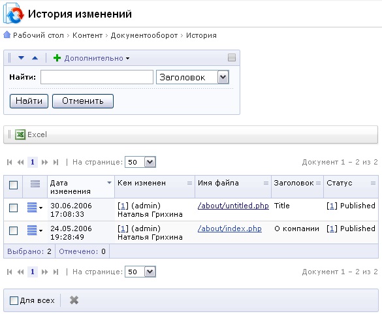Go to last page in top pager
The width and height of the screenshot is (382, 316).
(56, 162)
